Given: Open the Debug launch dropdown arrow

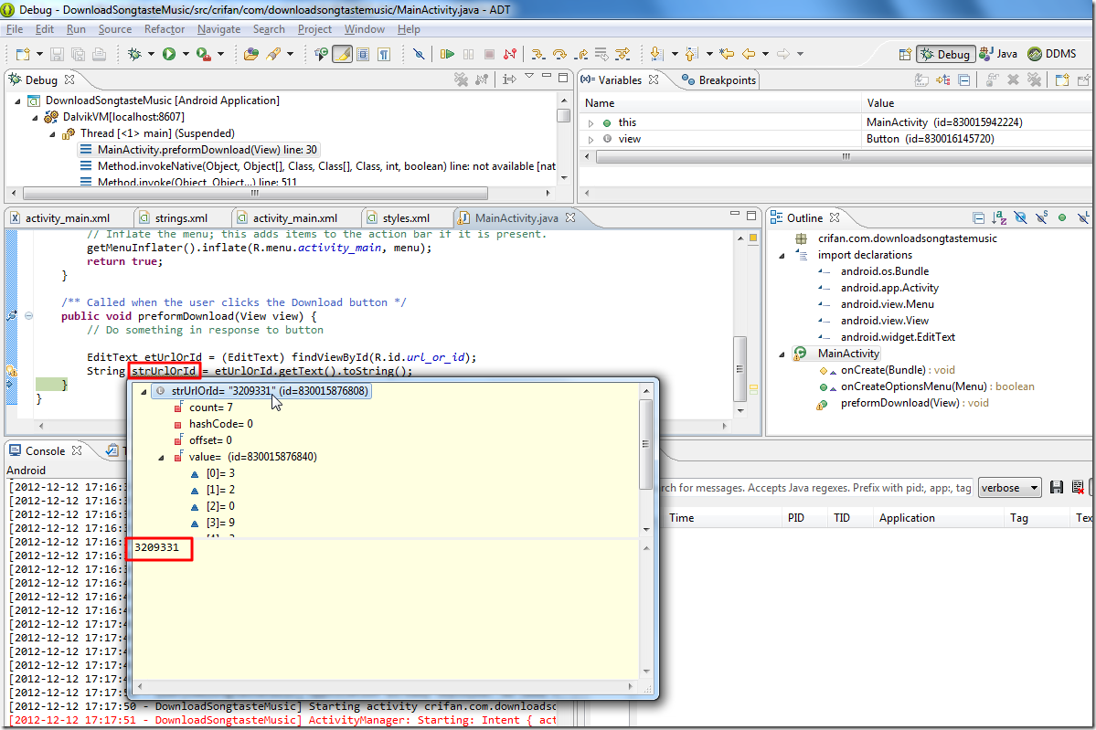Looking at the screenshot, I should [x=151, y=54].
